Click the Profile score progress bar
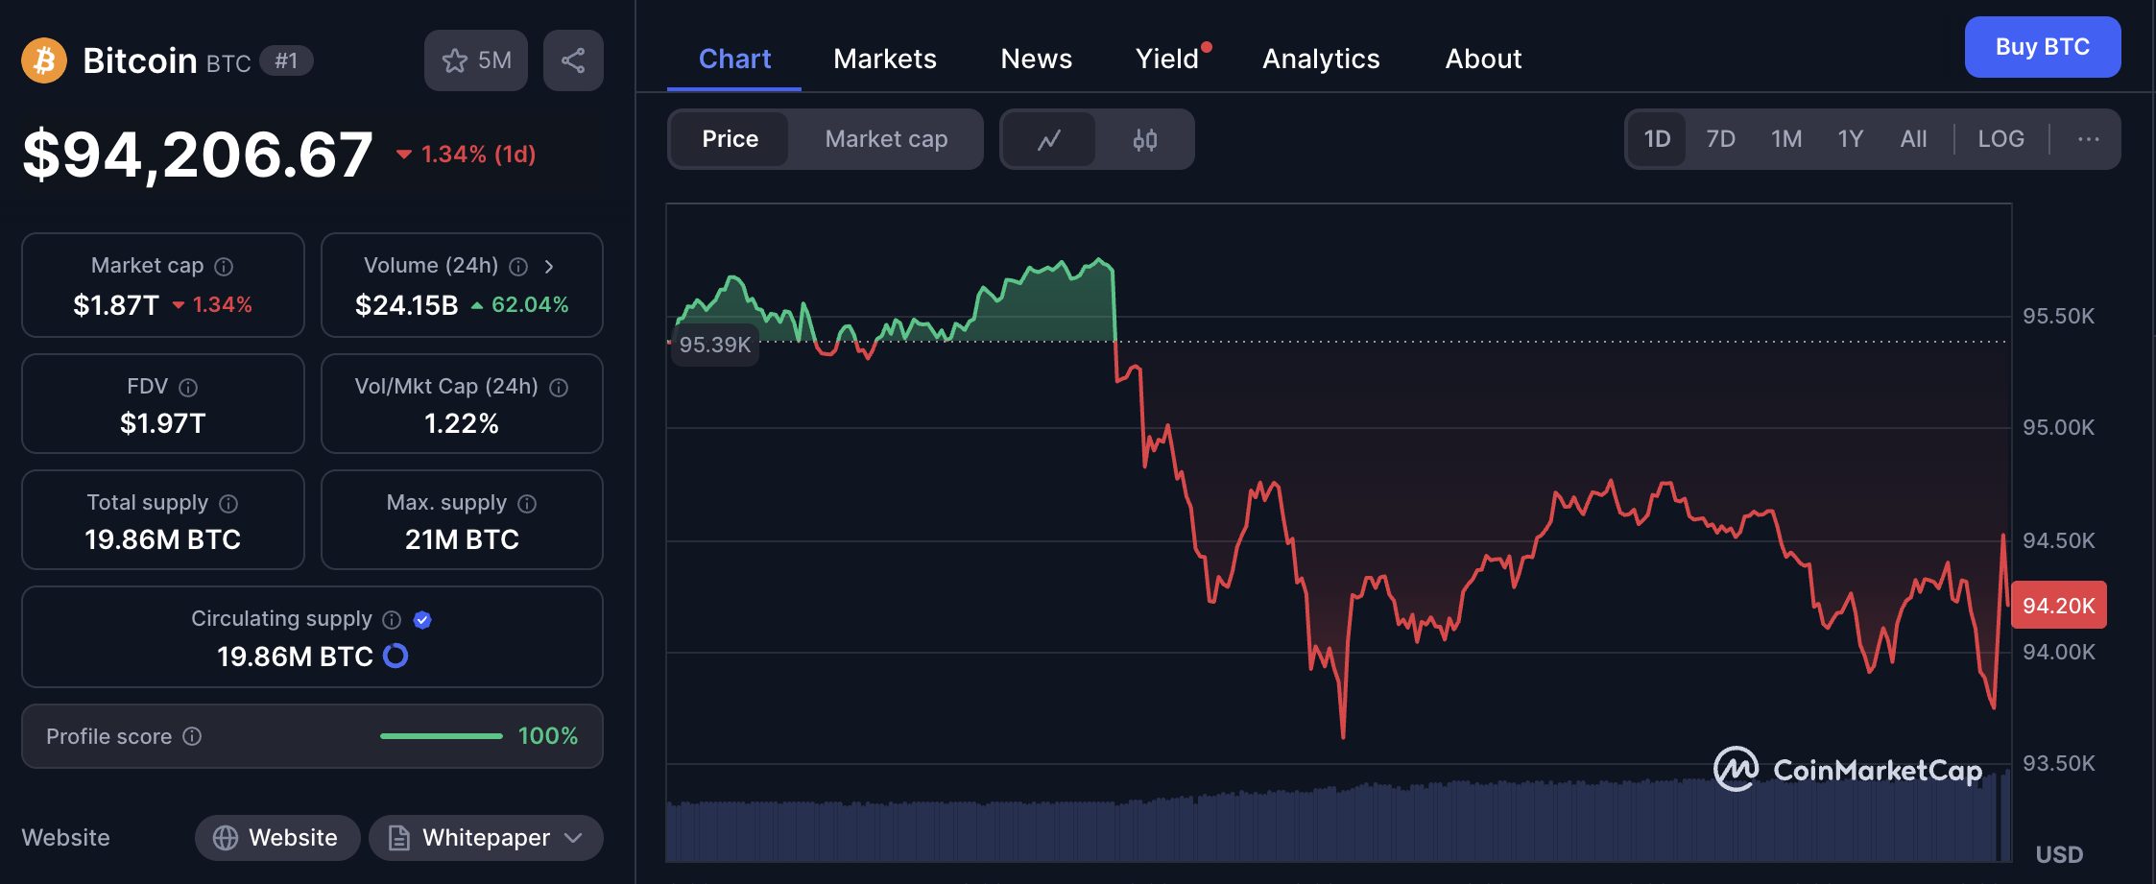Viewport: 2156px width, 884px height. [x=442, y=736]
